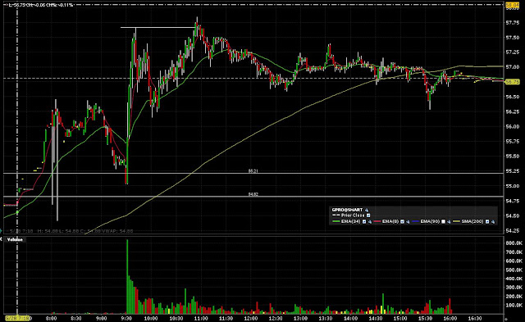Viewport: 525px width, 322px height.
Task: Click the yellow 56.75 price tag on axis
Action: pyautogui.click(x=512, y=82)
